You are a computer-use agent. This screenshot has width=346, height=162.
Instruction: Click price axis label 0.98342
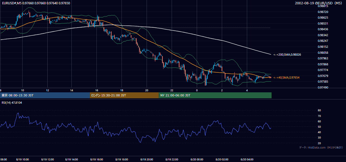coord(323,35)
